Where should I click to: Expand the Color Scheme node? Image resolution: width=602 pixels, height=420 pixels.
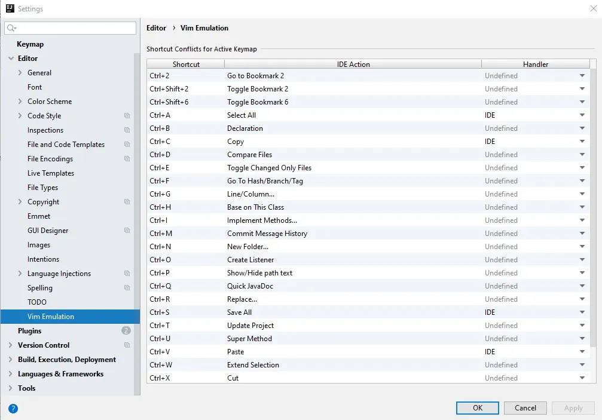point(20,101)
